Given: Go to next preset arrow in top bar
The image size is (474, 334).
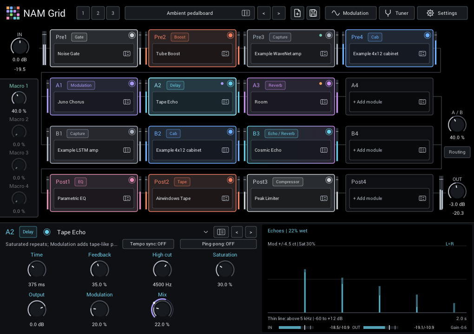Looking at the screenshot, I should (x=279, y=13).
